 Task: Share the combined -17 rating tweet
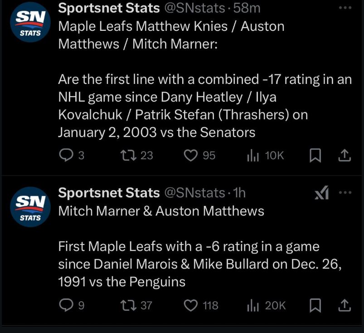coord(345,156)
